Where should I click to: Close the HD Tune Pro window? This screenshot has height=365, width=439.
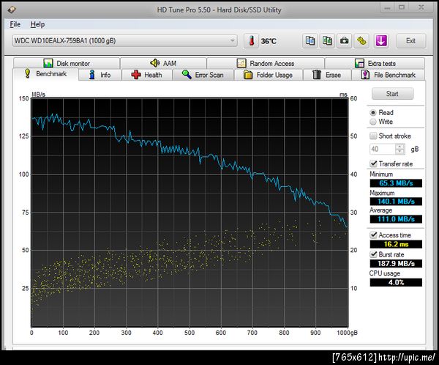click(x=421, y=8)
